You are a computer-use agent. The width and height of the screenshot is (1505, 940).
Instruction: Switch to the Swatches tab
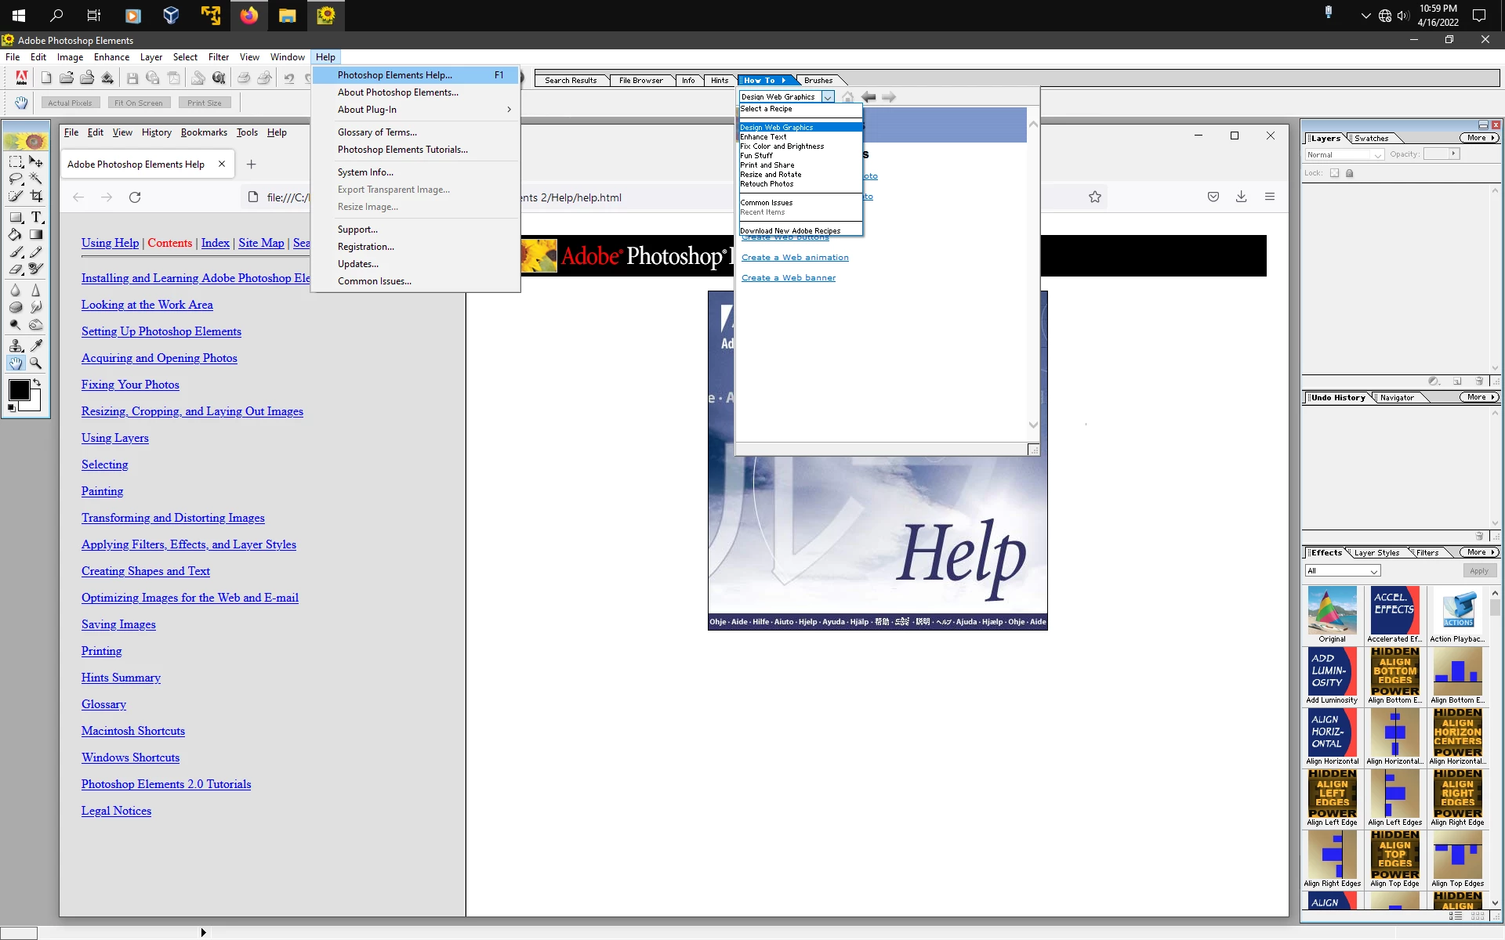(x=1371, y=138)
